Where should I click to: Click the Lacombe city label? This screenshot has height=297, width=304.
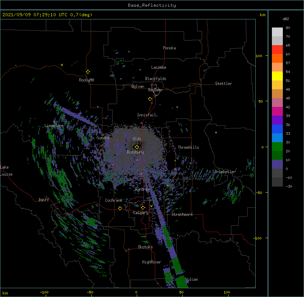click(x=159, y=67)
